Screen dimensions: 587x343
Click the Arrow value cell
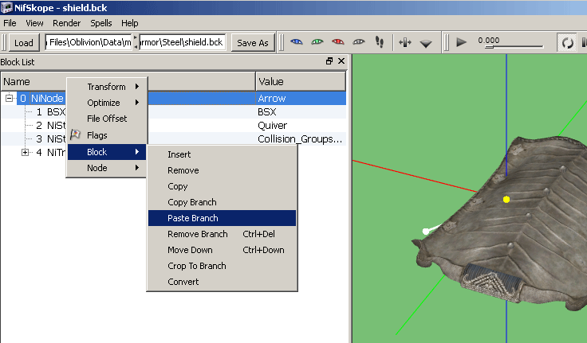click(301, 98)
